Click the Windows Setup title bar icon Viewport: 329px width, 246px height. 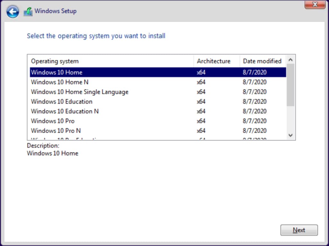click(x=28, y=12)
